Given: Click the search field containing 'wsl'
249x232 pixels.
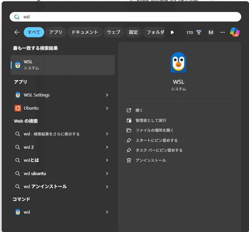Looking at the screenshot, I should (x=125, y=17).
